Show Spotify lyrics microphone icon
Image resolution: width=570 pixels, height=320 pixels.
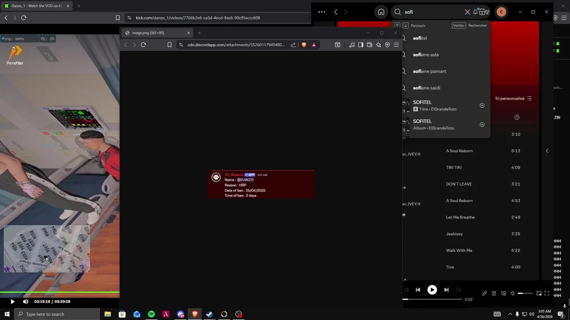coord(484,293)
